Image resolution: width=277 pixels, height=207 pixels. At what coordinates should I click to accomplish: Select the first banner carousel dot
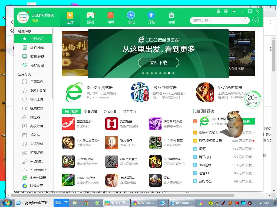[x=143, y=73]
